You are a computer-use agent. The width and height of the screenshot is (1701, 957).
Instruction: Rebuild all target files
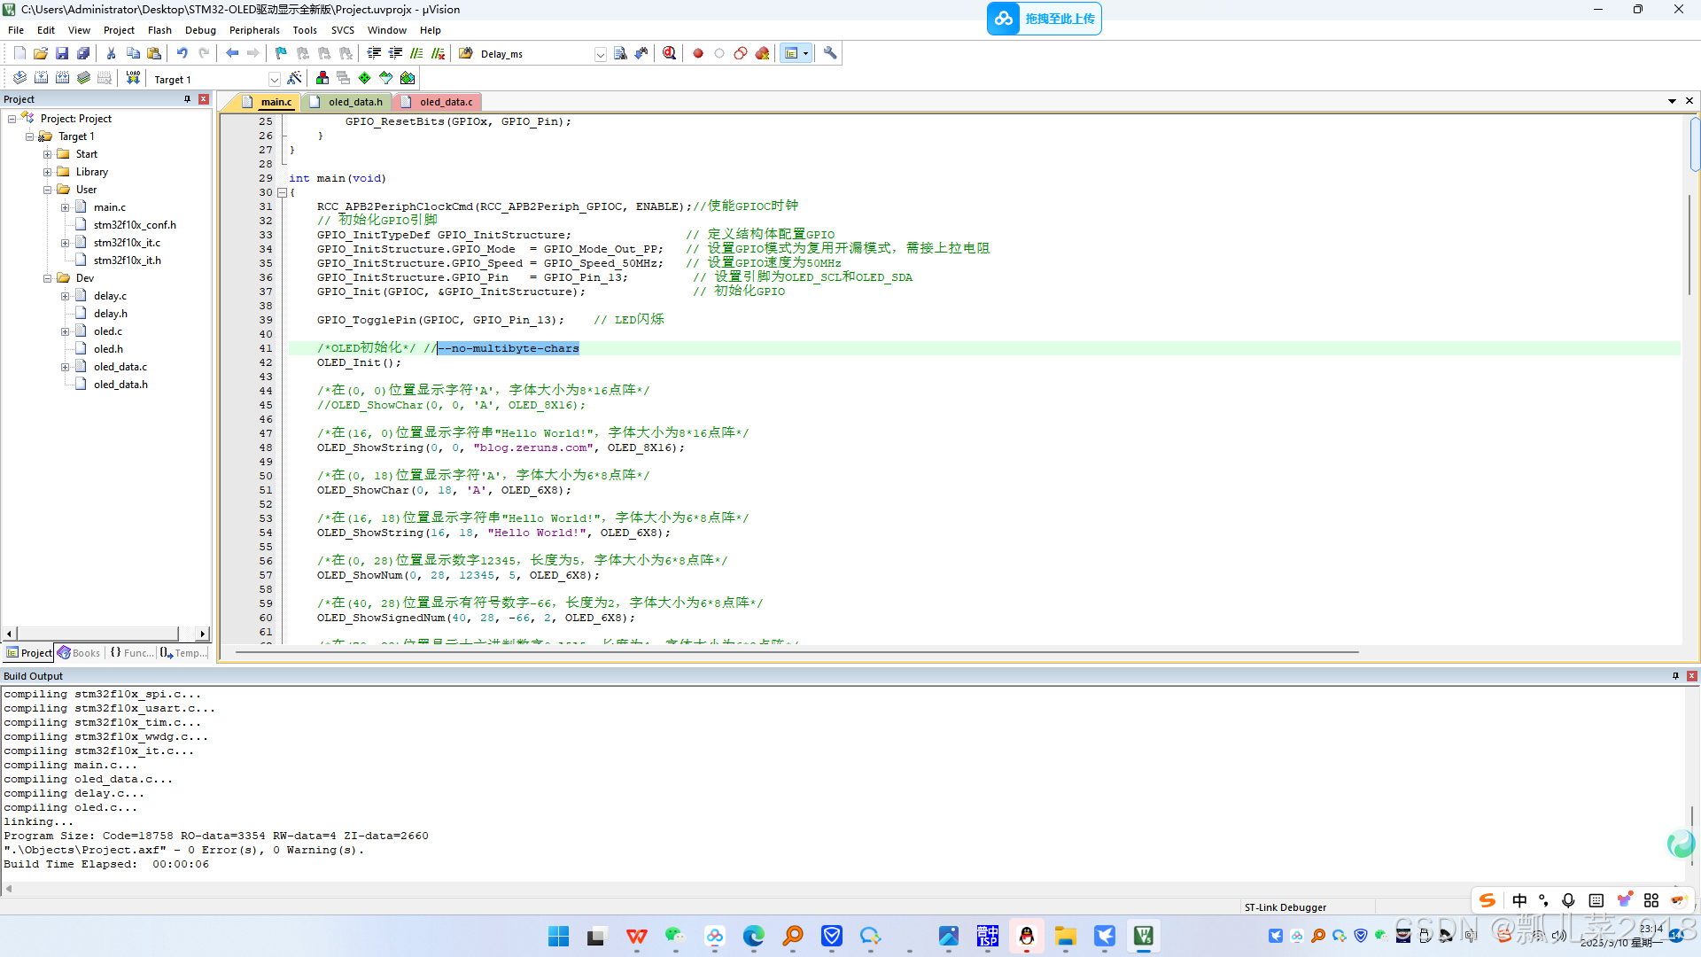62,78
